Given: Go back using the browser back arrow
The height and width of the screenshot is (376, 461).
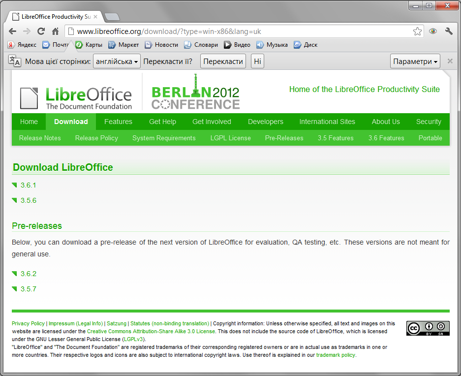Looking at the screenshot, I should click(13, 31).
